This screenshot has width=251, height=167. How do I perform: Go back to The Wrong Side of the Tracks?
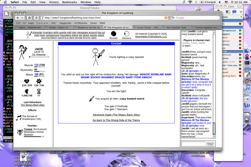(x=116, y=120)
